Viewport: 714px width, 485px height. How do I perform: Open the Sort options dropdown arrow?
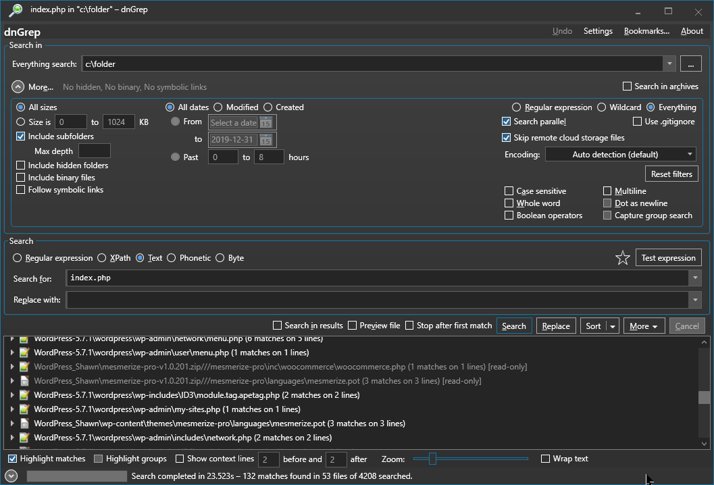coord(613,326)
